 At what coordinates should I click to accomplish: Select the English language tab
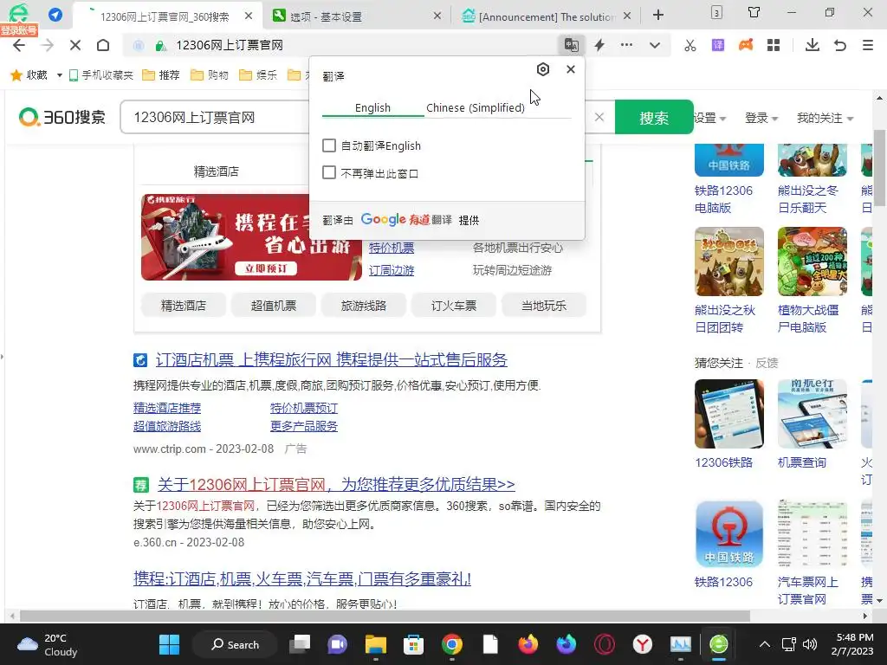pos(372,107)
